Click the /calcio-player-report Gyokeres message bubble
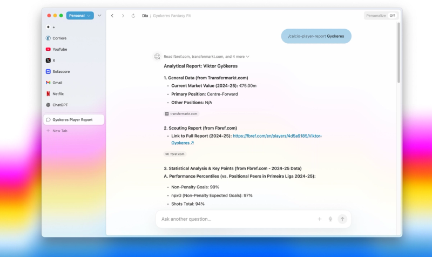 click(x=316, y=36)
